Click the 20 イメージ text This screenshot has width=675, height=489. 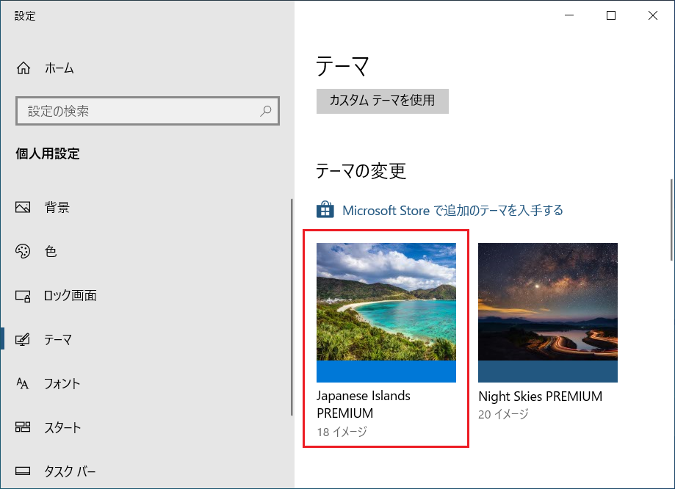tap(503, 414)
